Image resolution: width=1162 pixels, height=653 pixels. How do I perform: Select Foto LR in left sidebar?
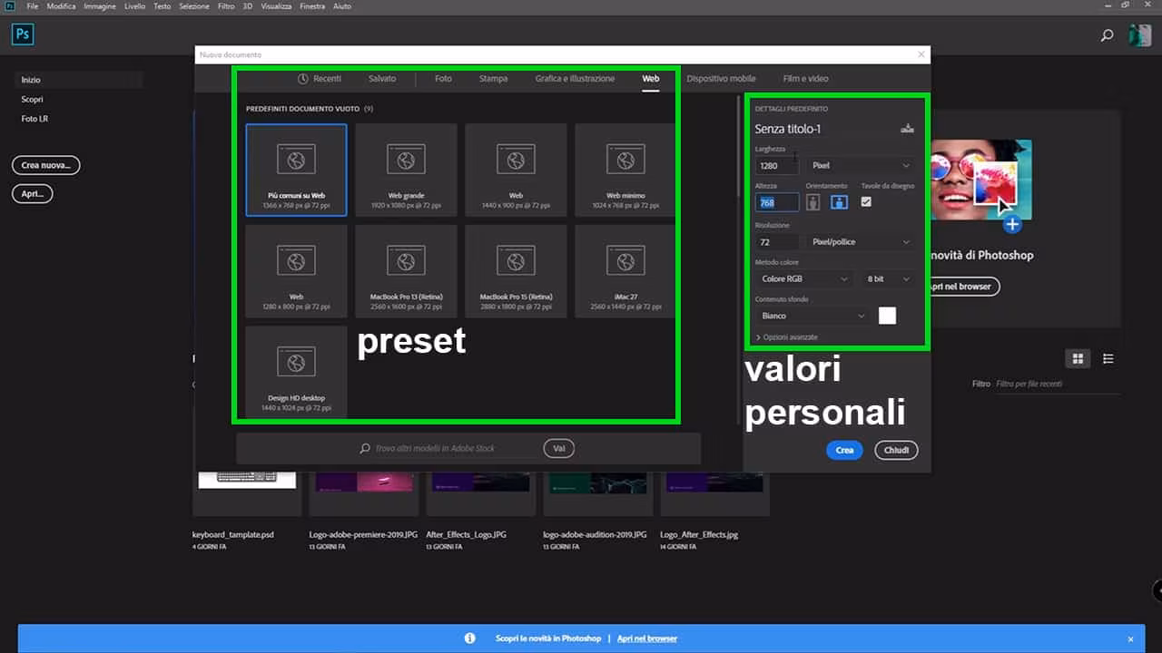click(x=34, y=119)
